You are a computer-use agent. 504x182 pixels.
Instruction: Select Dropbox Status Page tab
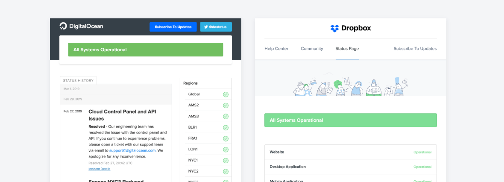pyautogui.click(x=347, y=49)
